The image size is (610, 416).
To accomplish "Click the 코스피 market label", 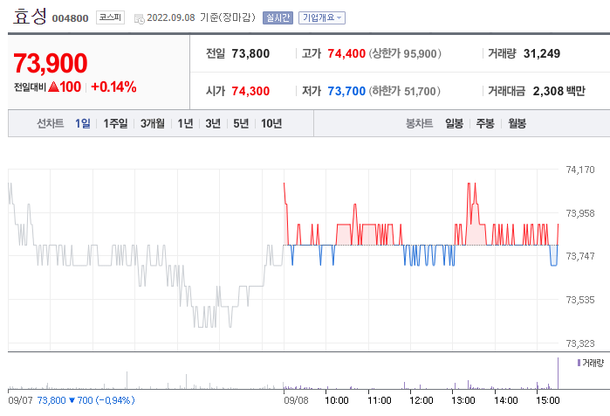I will (x=110, y=17).
